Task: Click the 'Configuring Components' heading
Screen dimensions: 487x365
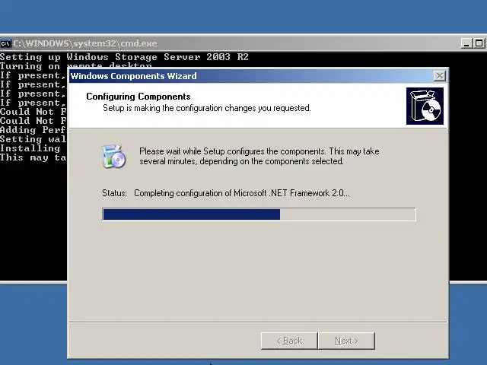Action: click(138, 97)
